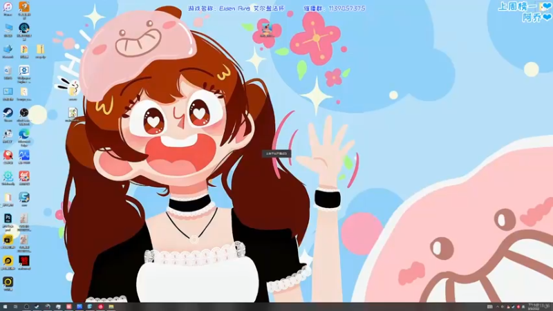This screenshot has width=553, height=311.
Task: Open the blue waveform application shortcut
Action: pyautogui.click(x=24, y=155)
